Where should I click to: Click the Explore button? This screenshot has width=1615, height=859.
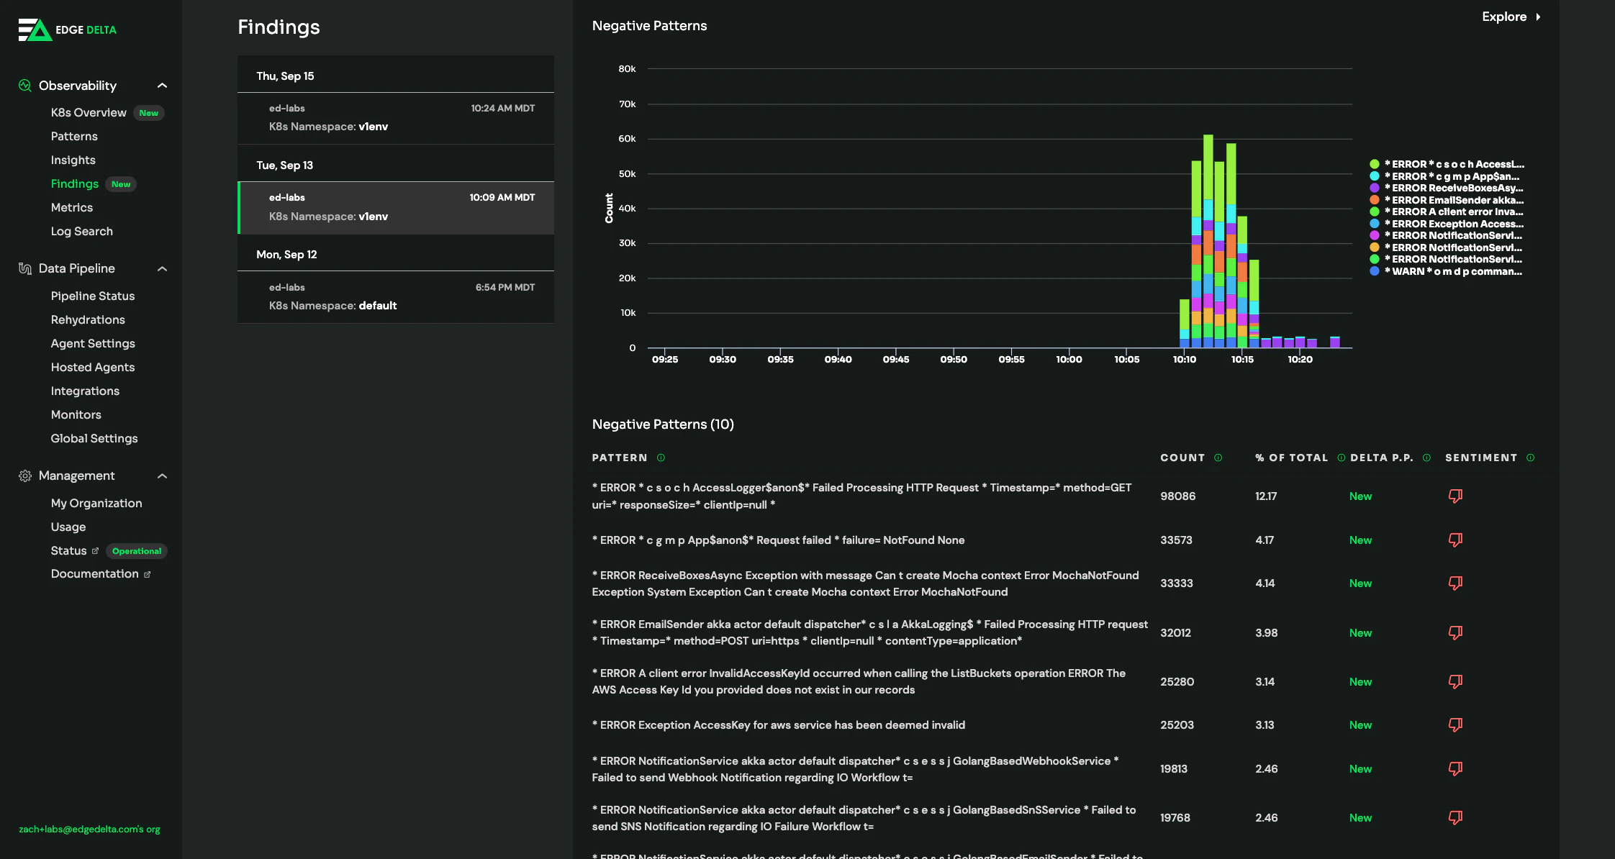(1509, 16)
